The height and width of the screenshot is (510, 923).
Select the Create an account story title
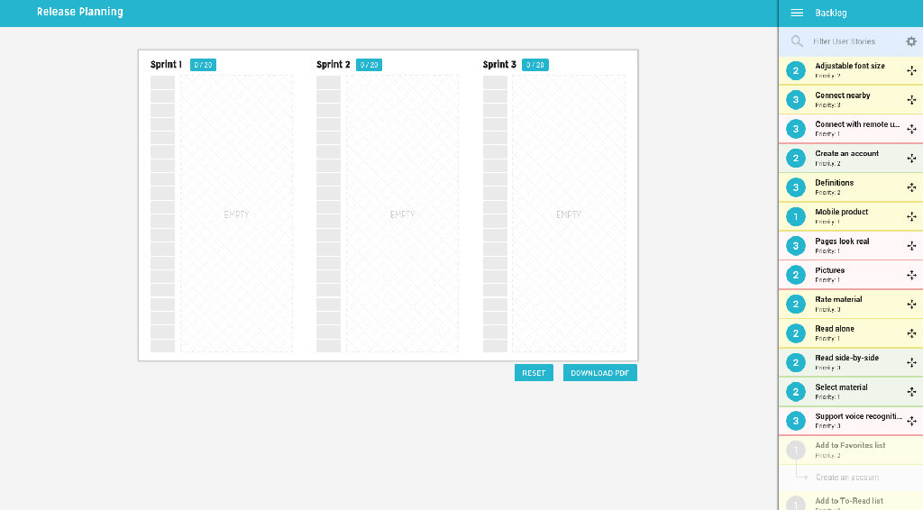846,153
